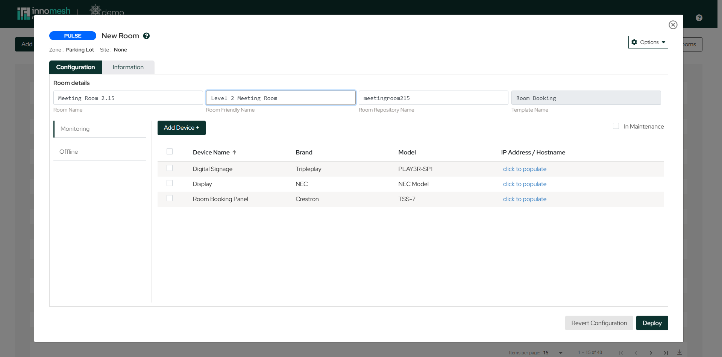Open the Site None link
The height and width of the screenshot is (357, 722).
pyautogui.click(x=120, y=50)
